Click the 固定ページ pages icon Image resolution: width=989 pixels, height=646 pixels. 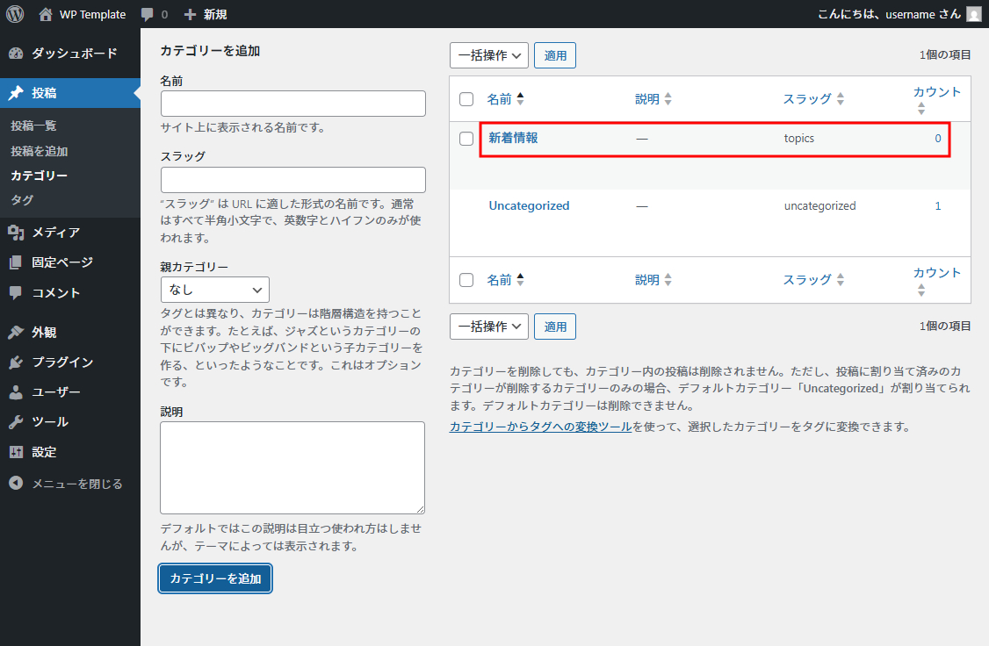coord(16,262)
